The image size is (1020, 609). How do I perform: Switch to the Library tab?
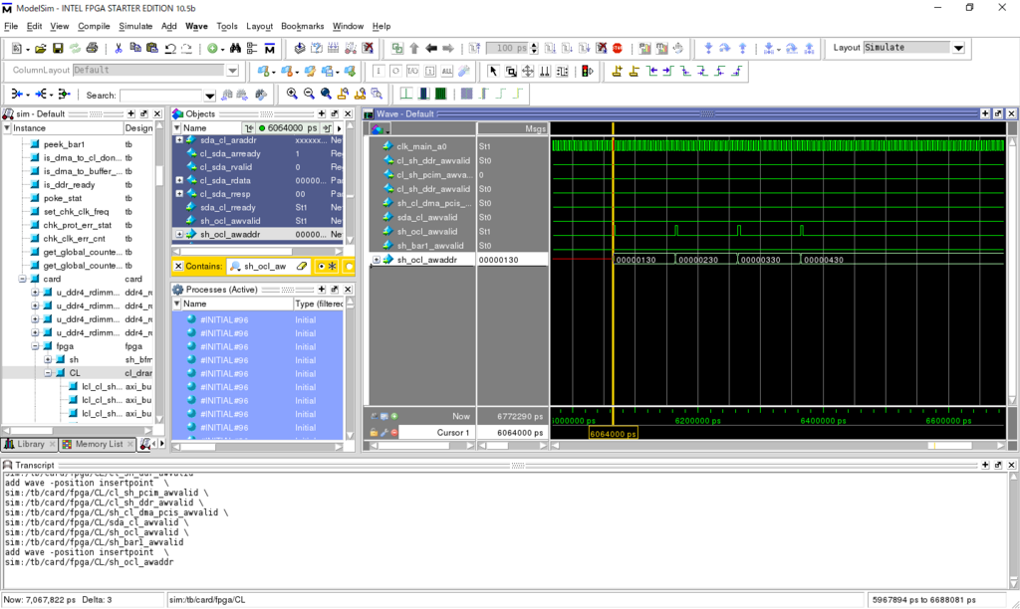30,444
